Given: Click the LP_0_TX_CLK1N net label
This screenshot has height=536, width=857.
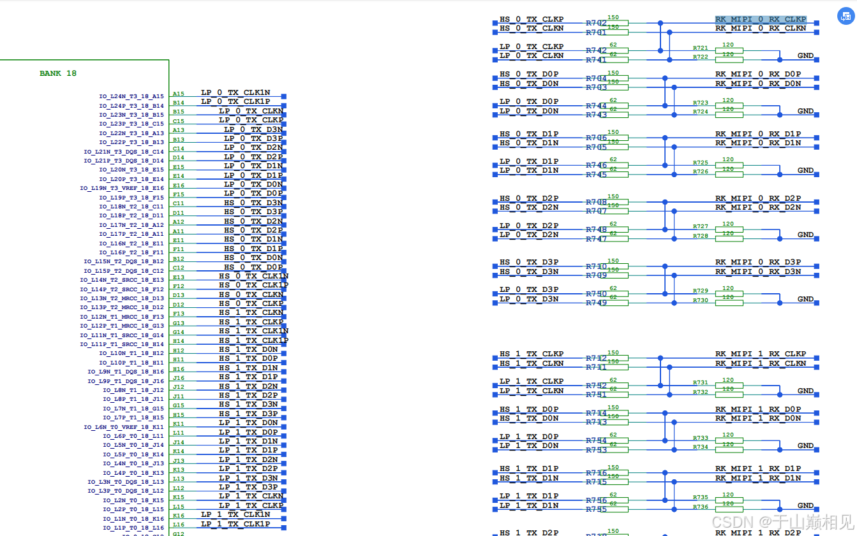Looking at the screenshot, I should point(235,92).
